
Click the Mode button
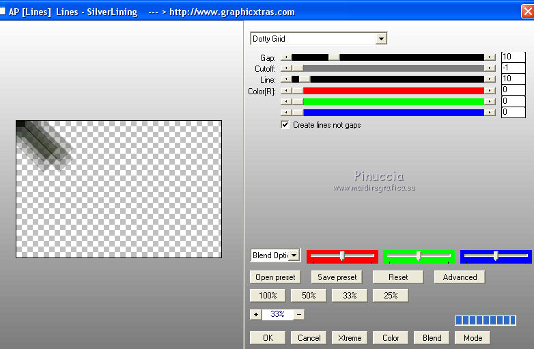[x=473, y=338]
